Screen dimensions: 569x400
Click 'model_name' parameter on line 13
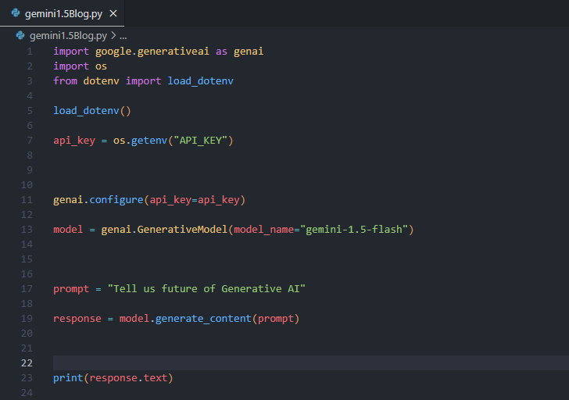coord(264,230)
